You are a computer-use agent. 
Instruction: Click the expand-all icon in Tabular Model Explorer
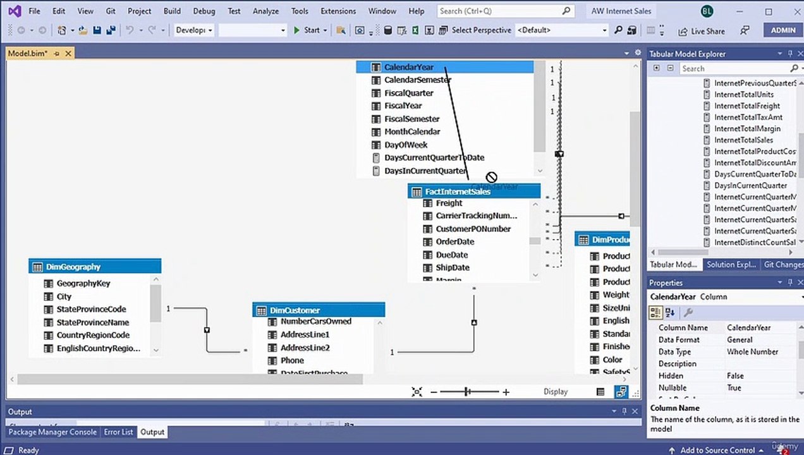pos(656,68)
